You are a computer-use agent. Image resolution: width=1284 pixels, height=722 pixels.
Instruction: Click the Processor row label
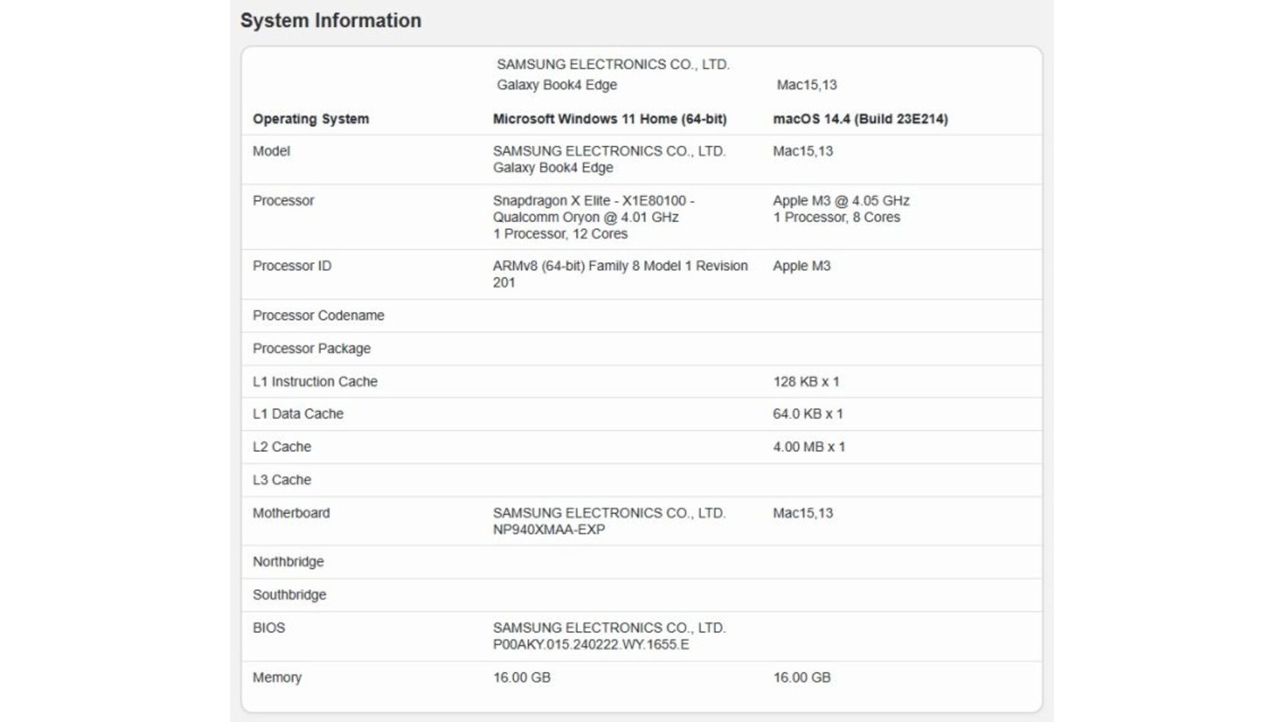(x=283, y=201)
